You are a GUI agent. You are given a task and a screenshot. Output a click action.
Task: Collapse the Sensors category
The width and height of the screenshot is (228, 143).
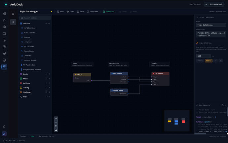(x=46, y=24)
